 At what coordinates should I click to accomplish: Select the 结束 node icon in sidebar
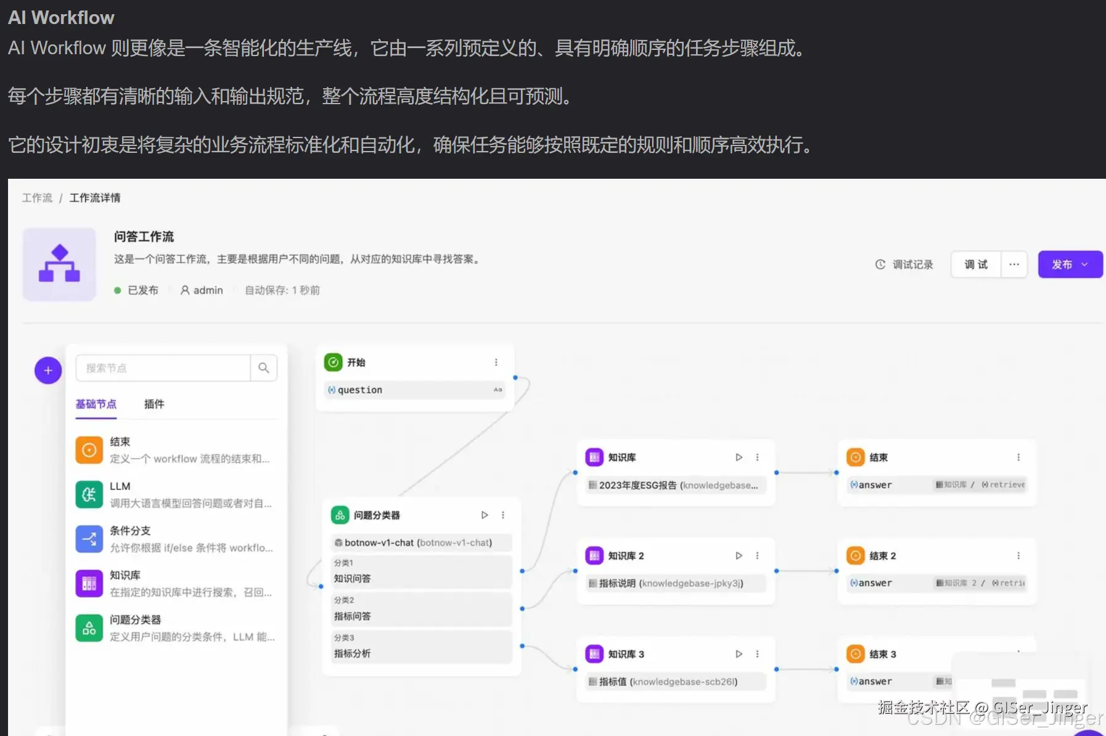(89, 449)
